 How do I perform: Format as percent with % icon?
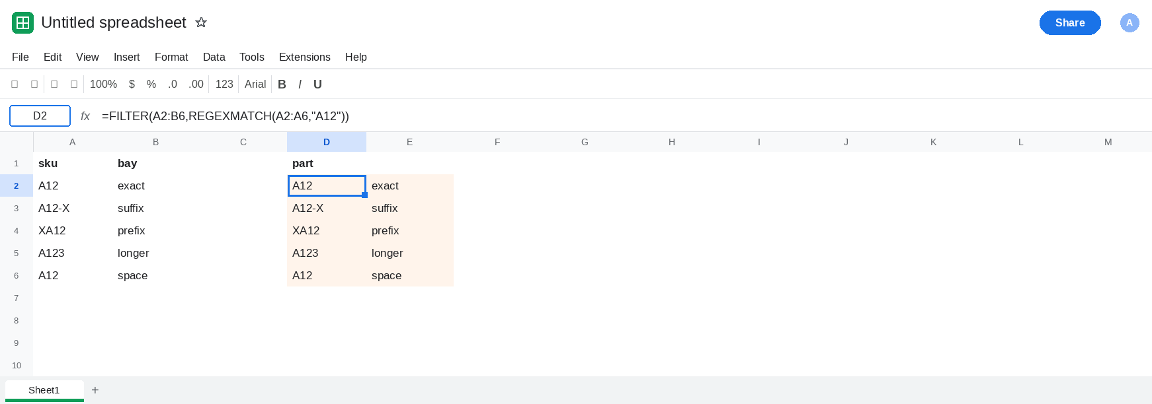point(151,84)
